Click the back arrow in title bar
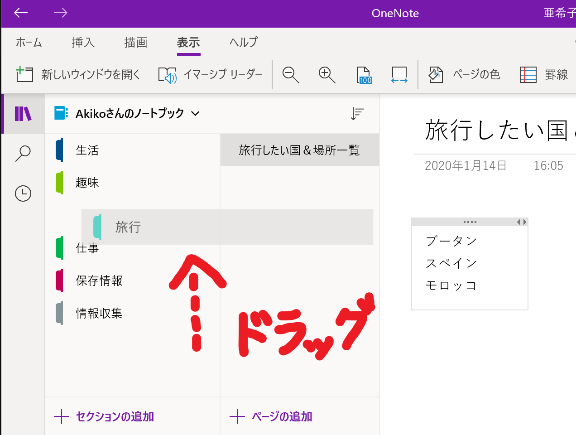576x435 pixels. (21, 13)
